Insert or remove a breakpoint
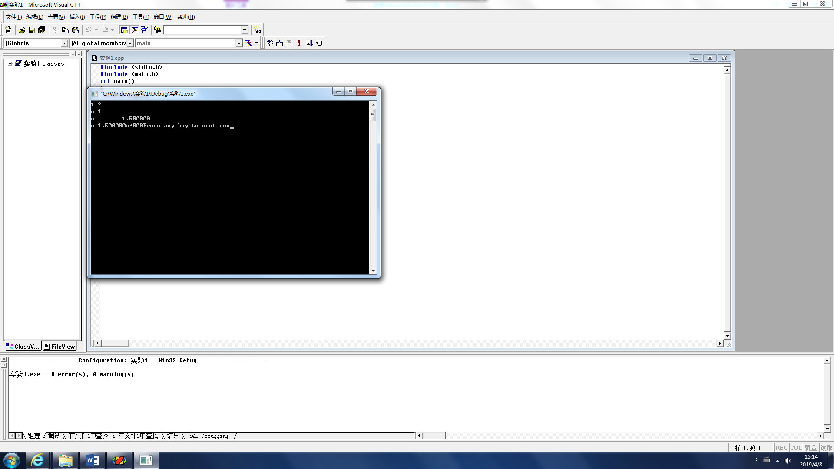Screen dimensions: 834x469 pyautogui.click(x=319, y=43)
